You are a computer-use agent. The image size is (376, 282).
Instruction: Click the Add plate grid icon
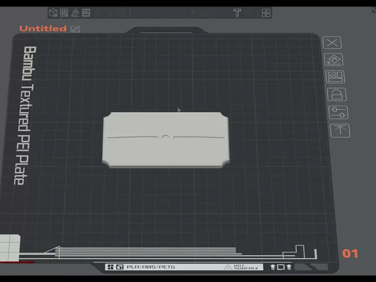click(64, 13)
